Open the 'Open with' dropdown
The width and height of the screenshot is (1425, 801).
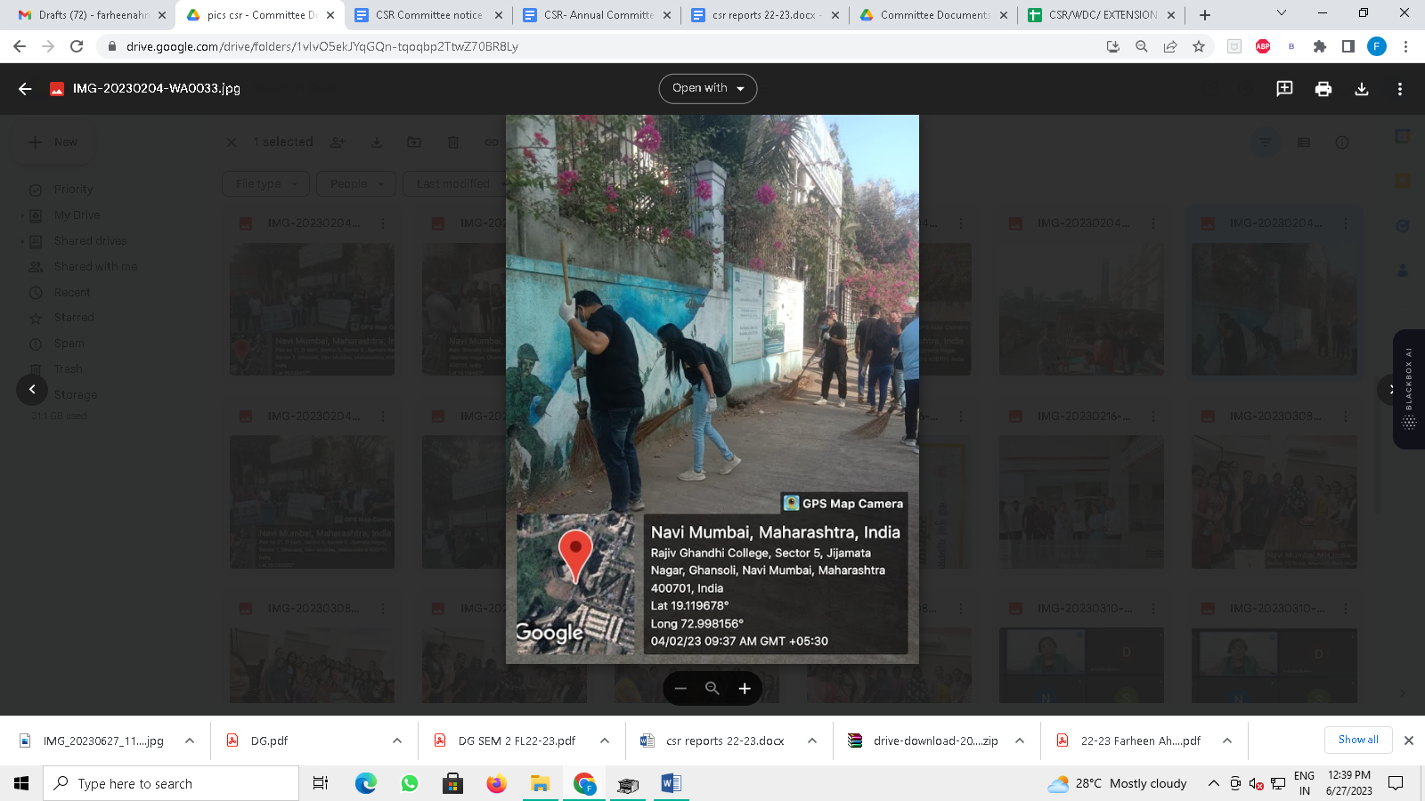[x=708, y=88]
